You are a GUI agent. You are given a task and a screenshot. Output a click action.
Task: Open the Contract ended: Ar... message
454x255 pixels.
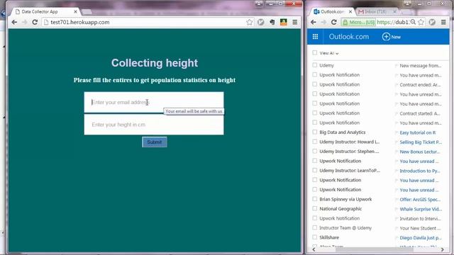point(420,85)
